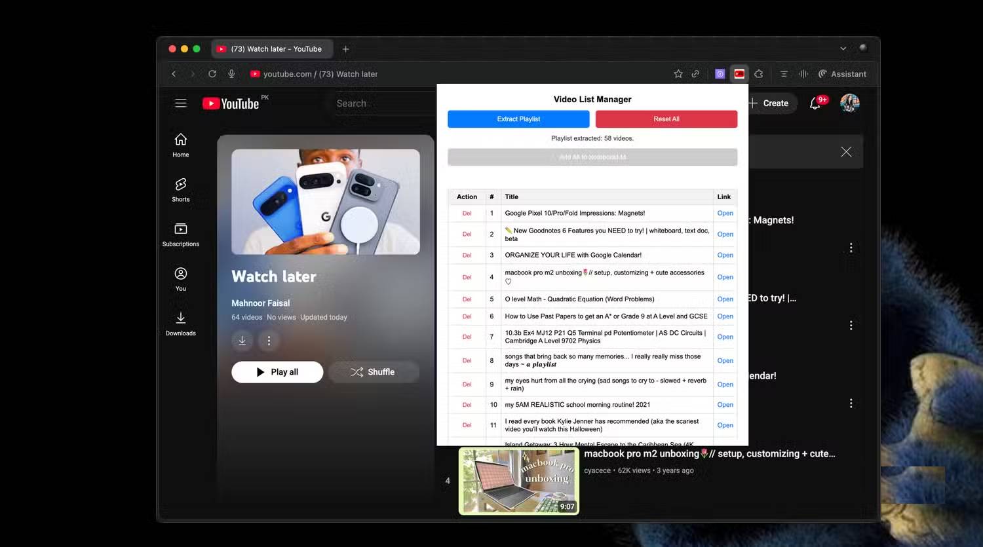Image resolution: width=983 pixels, height=547 pixels.
Task: Delete row 3 Google Calendar video
Action: 467,255
